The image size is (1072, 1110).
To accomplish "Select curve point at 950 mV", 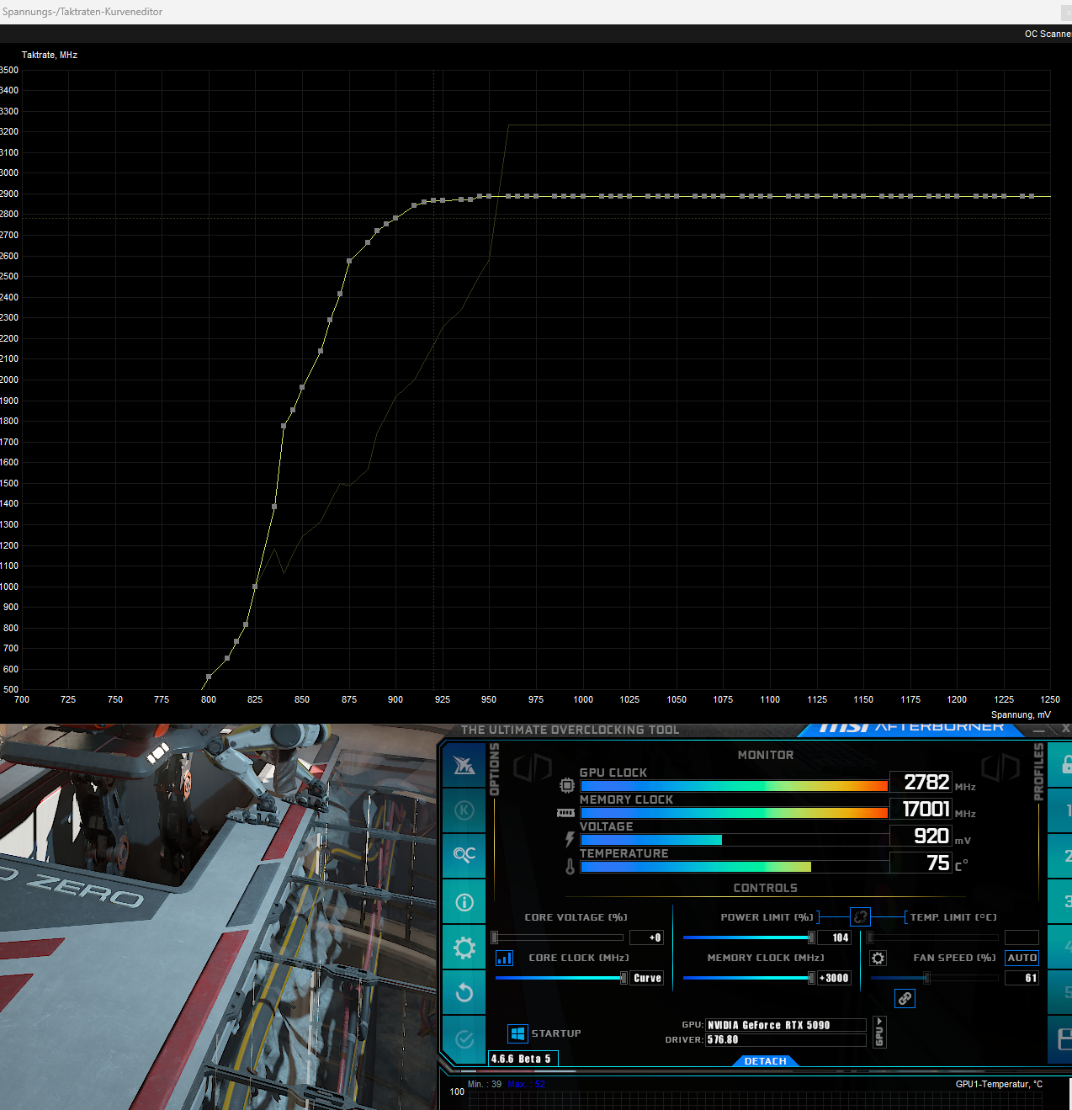I will click(490, 196).
